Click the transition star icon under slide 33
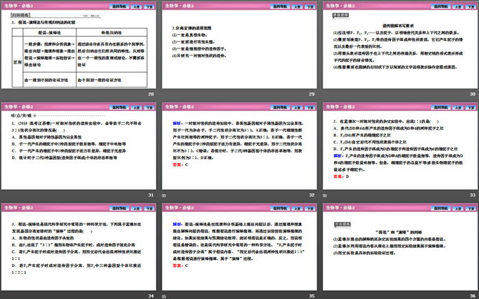Screen dimensions: 479x299 (325, 195)
